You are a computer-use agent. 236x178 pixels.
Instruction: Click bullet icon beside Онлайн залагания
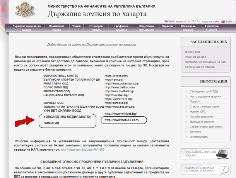click(187, 116)
